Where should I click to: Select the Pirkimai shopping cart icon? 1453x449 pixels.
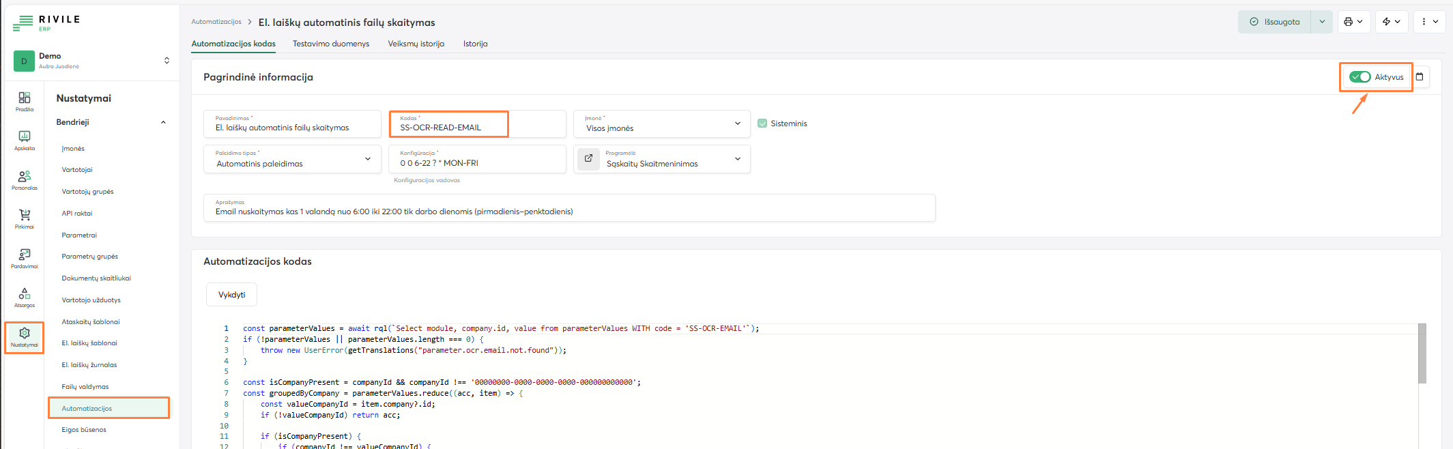click(x=25, y=218)
